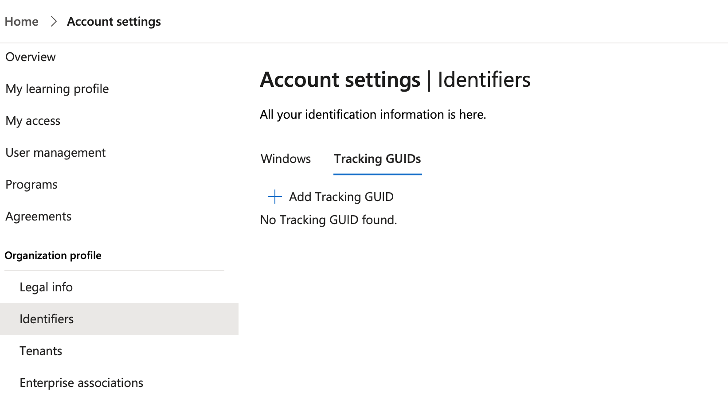
Task: Go to Tenants under Organization profile
Action: click(x=41, y=351)
